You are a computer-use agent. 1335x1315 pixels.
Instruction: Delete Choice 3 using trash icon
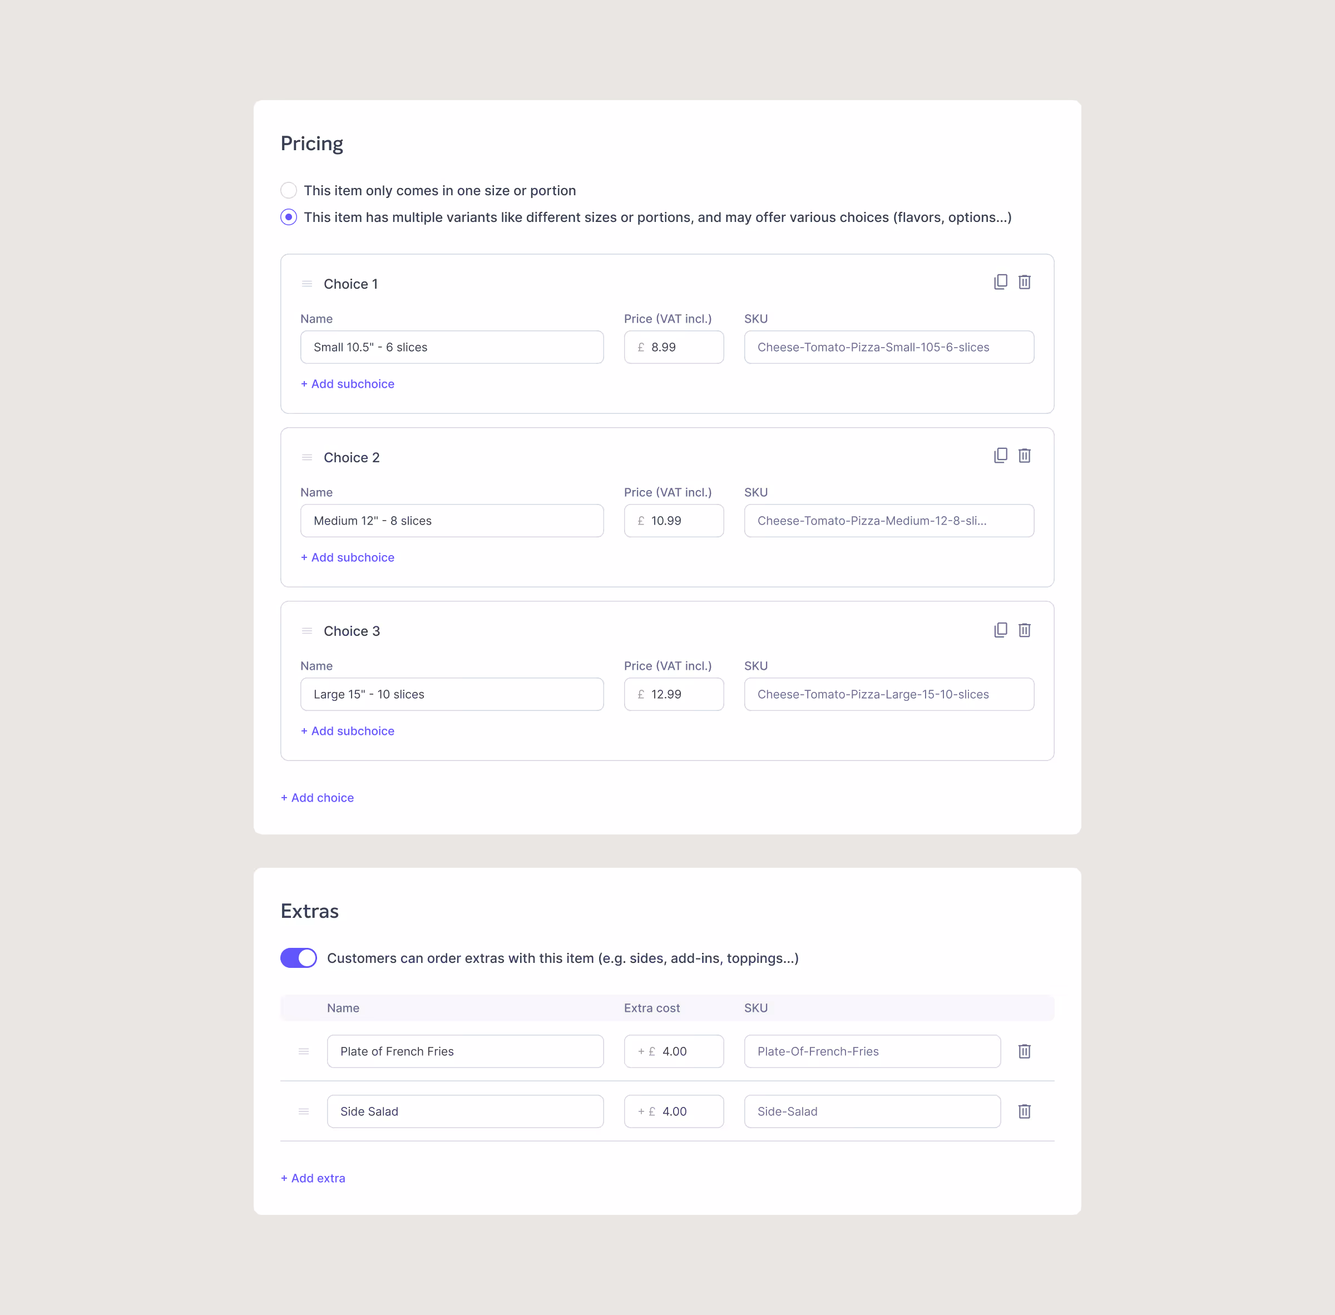[x=1024, y=630]
